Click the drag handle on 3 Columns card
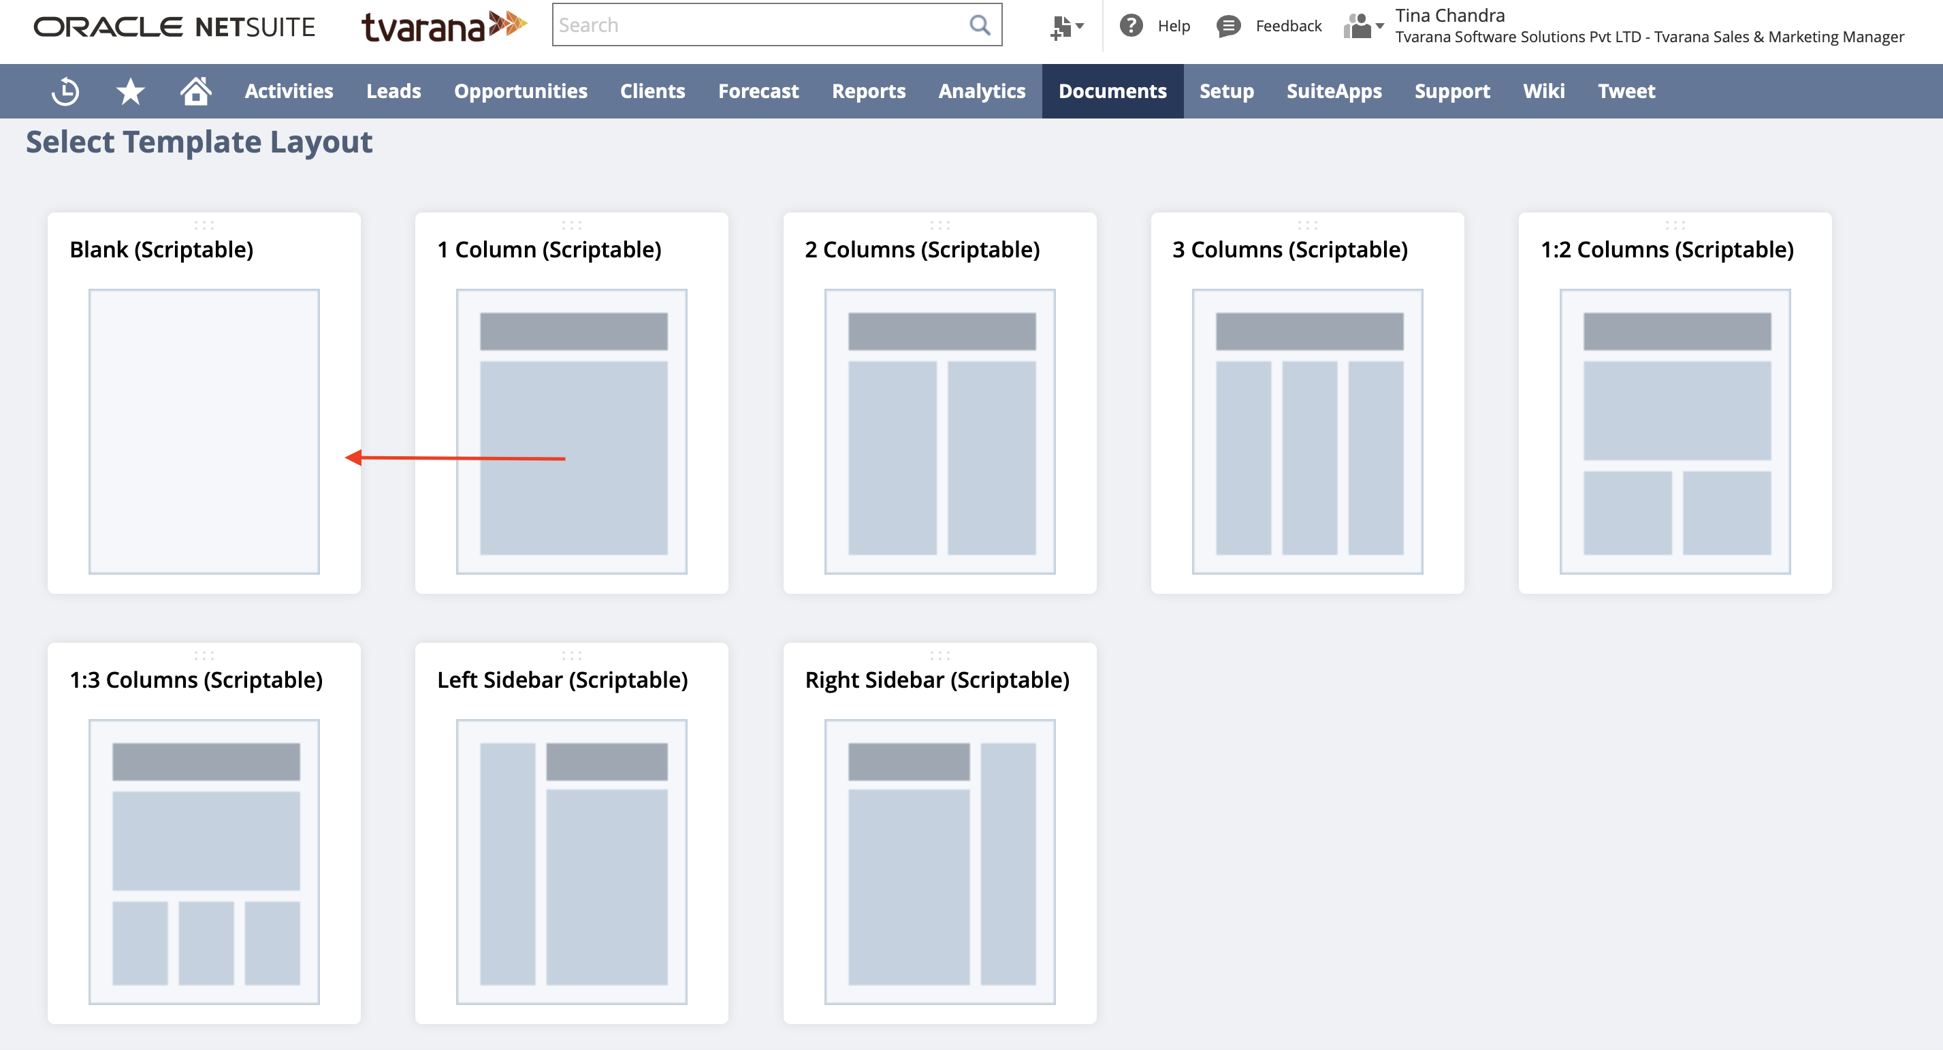 click(1307, 225)
